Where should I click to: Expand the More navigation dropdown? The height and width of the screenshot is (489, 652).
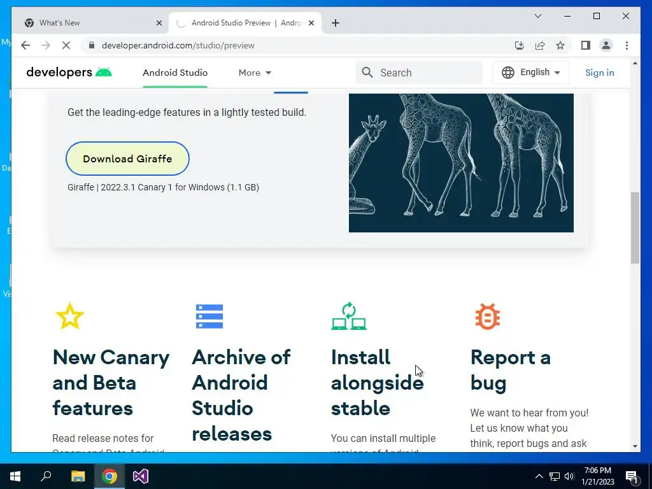[x=255, y=73]
